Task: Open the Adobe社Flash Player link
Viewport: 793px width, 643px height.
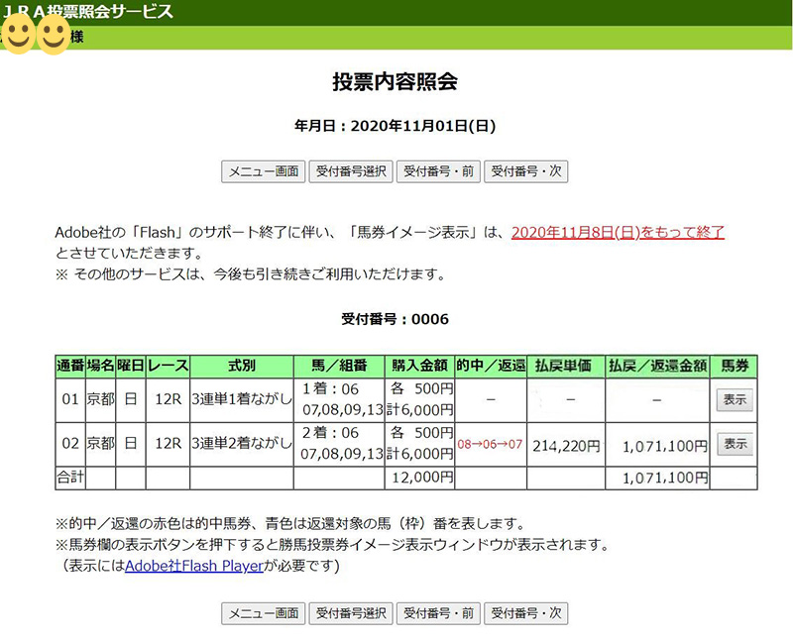Action: 194,567
